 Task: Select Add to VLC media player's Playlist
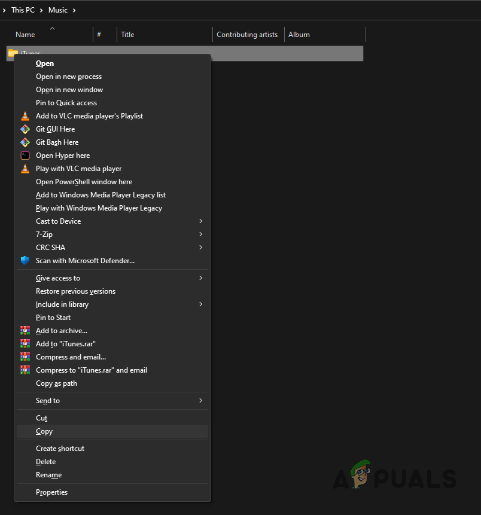pos(112,116)
